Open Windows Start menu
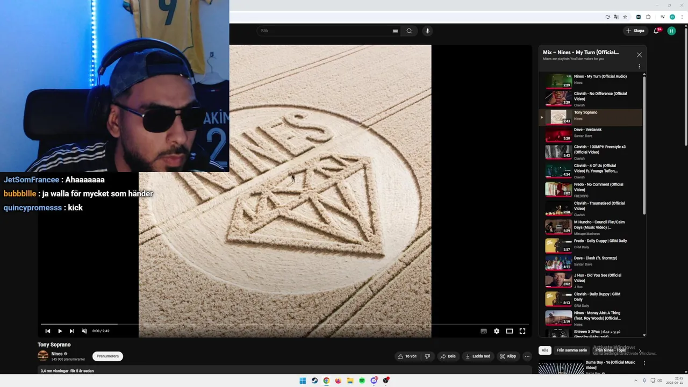Viewport: 688px width, 387px height. click(x=303, y=381)
